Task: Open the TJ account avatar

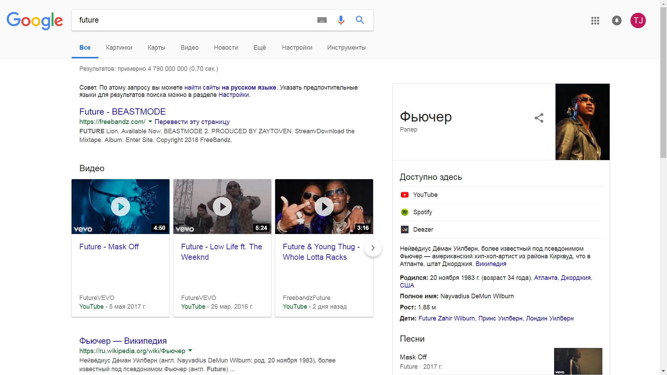Action: pyautogui.click(x=638, y=21)
